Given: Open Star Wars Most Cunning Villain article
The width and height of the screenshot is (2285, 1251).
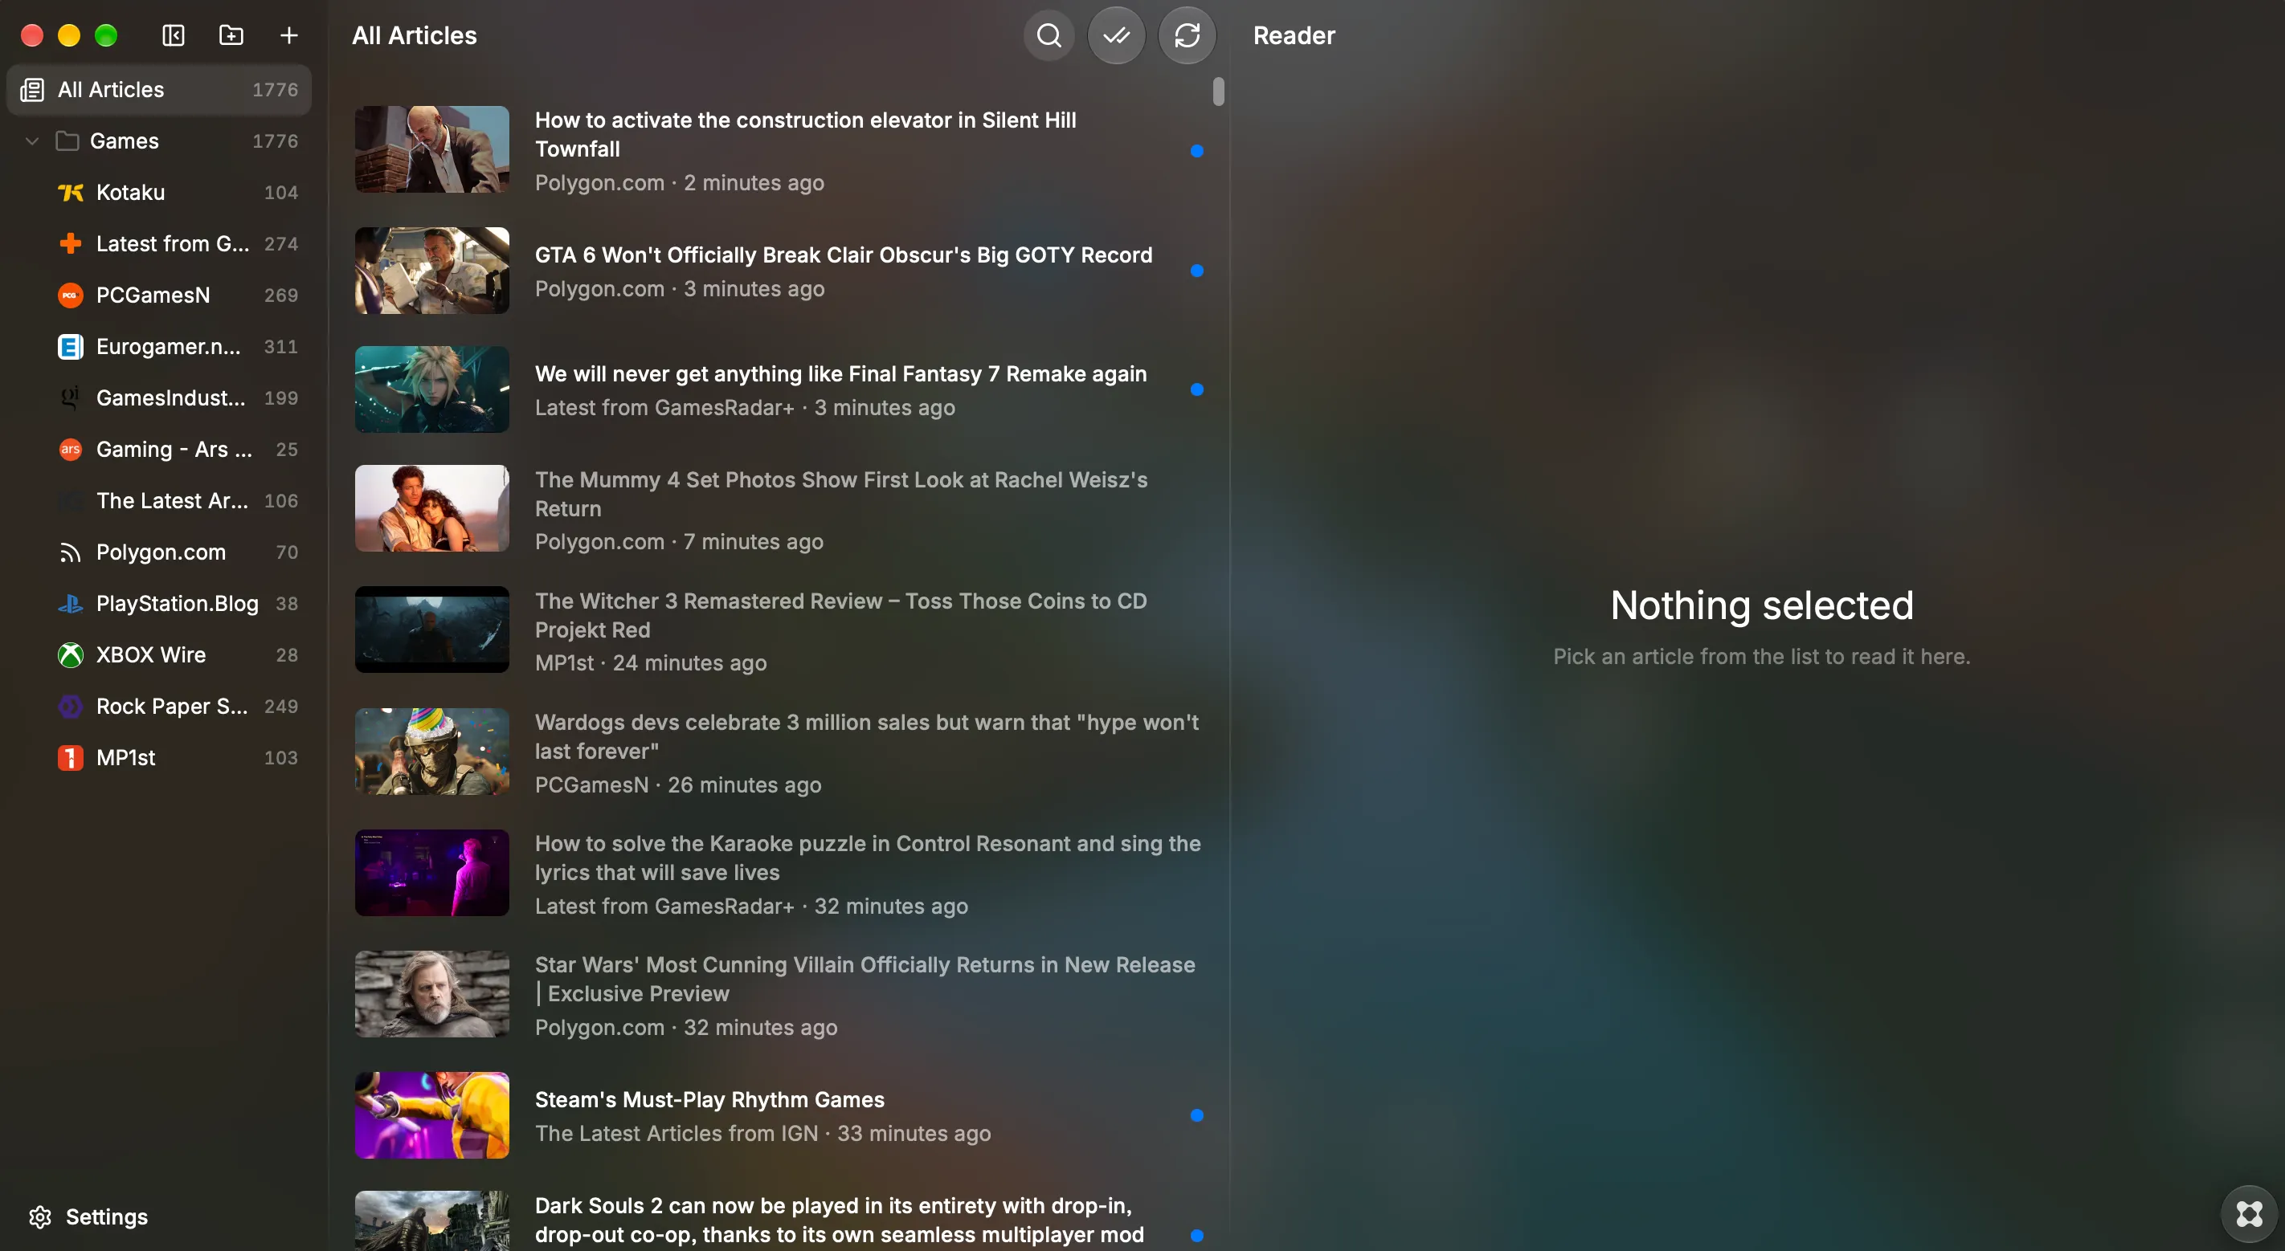Looking at the screenshot, I should pos(779,995).
